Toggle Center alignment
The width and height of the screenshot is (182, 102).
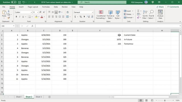point(53,17)
